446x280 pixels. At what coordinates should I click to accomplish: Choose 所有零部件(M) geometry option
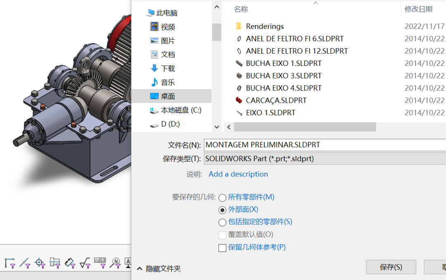point(223,198)
